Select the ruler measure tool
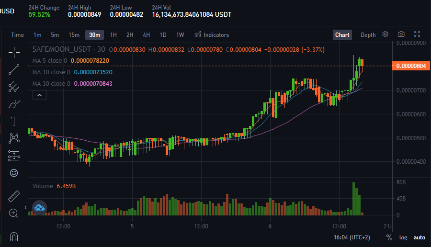 pos(14,196)
